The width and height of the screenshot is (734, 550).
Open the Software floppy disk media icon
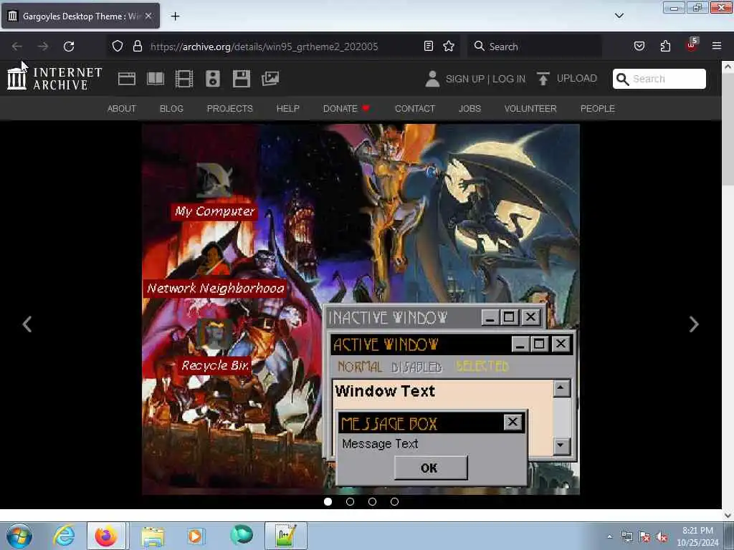click(x=242, y=79)
